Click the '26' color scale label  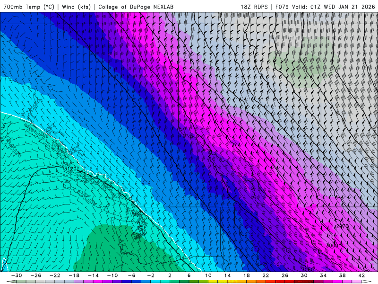pos(285,275)
